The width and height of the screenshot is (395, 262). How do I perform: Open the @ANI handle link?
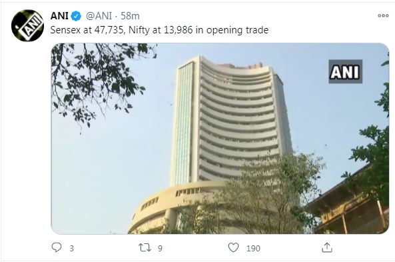point(99,16)
